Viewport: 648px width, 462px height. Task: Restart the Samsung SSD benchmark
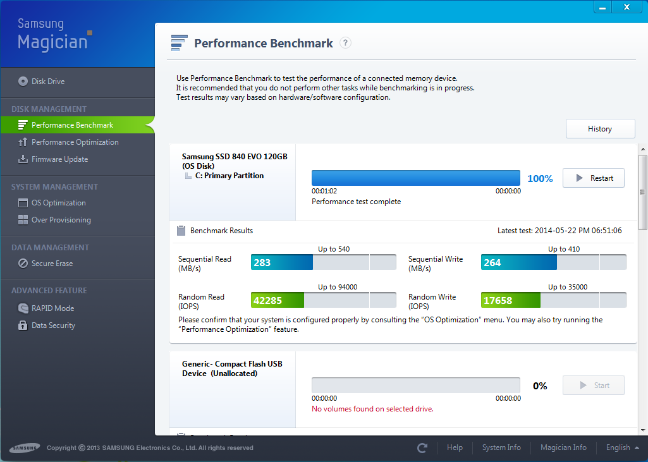pos(594,178)
